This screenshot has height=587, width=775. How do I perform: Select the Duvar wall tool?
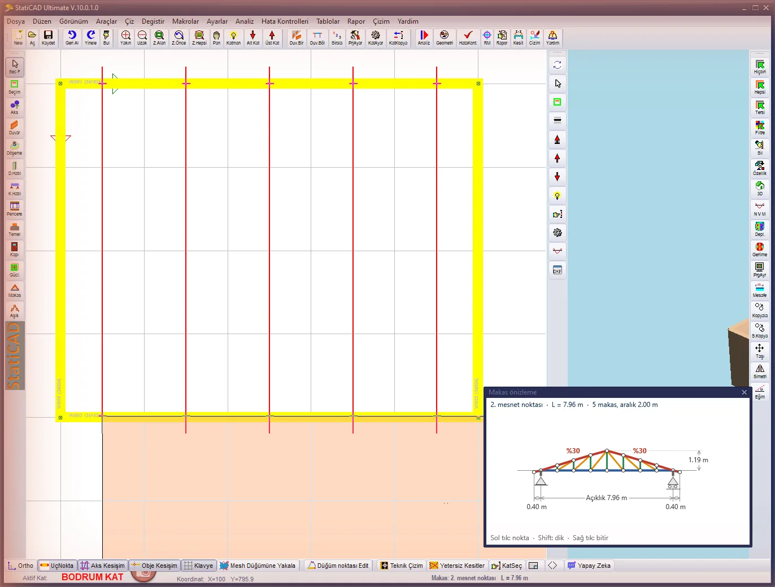[15, 128]
